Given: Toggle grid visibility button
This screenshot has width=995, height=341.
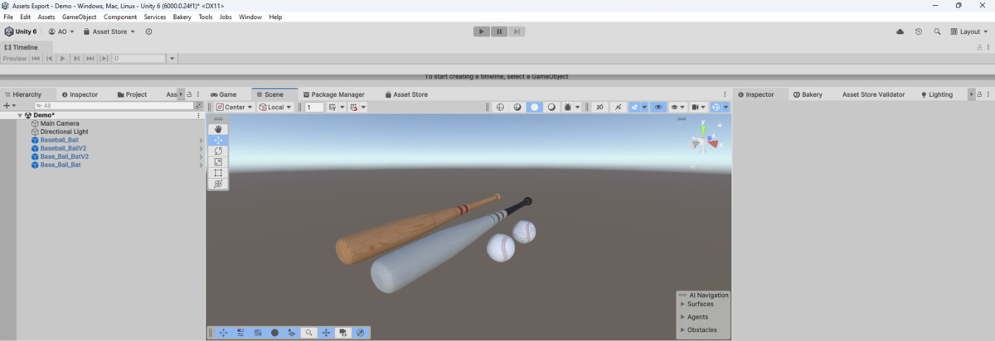Looking at the screenshot, I should pyautogui.click(x=333, y=107).
